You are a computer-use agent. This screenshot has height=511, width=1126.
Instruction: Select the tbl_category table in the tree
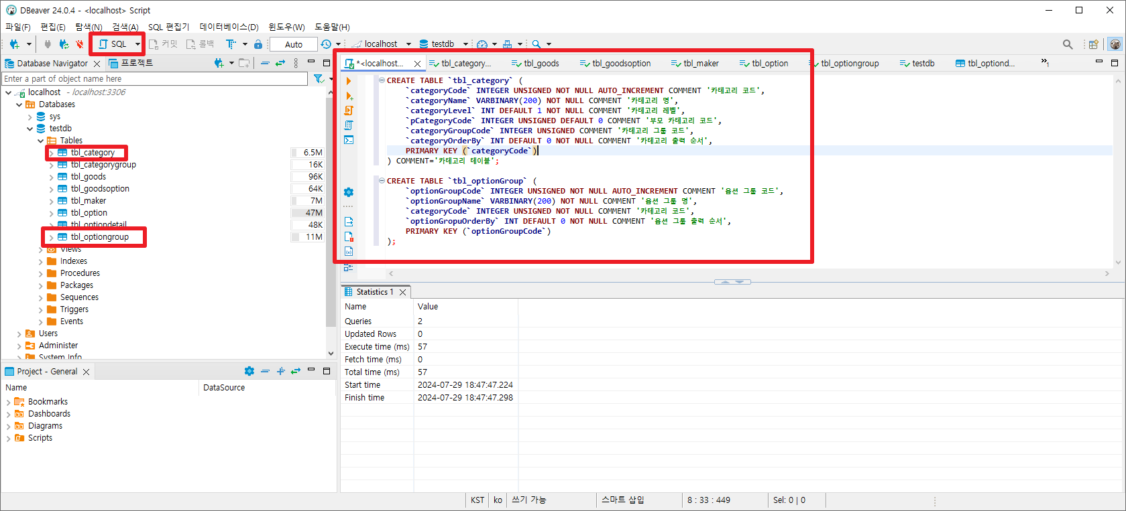(x=93, y=153)
